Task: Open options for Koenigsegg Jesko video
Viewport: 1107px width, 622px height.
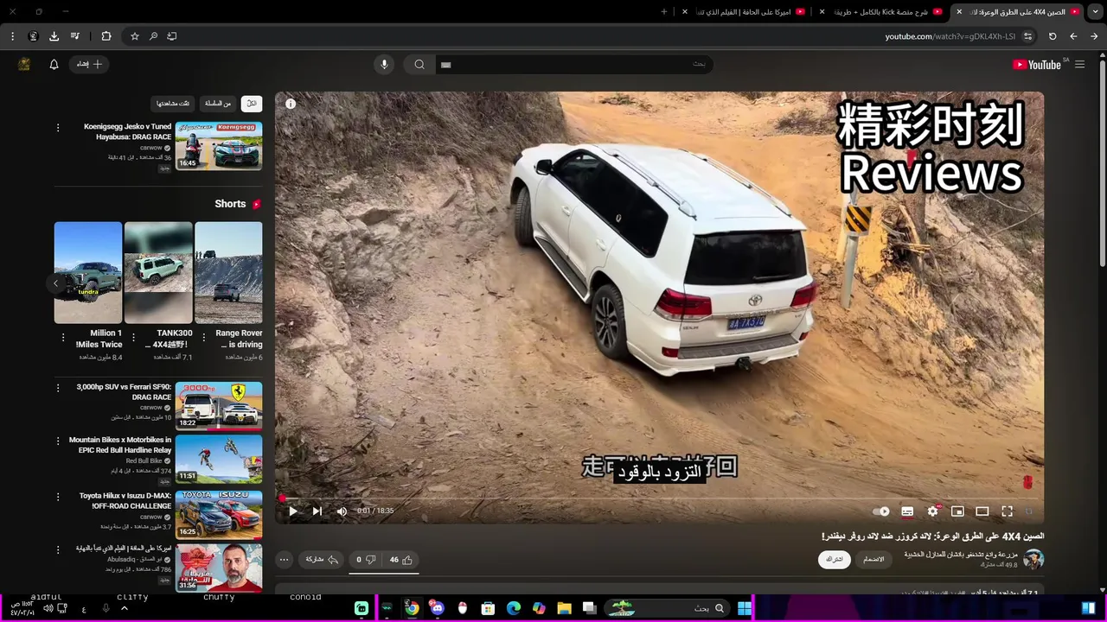Action: click(x=58, y=128)
